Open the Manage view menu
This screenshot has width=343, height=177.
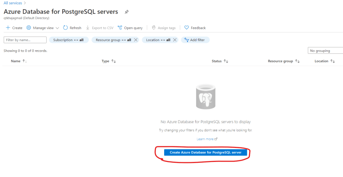point(43,28)
